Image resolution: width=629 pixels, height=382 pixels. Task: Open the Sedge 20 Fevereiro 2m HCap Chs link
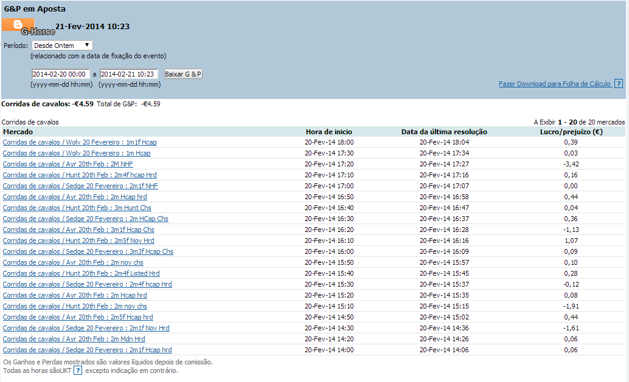click(85, 219)
